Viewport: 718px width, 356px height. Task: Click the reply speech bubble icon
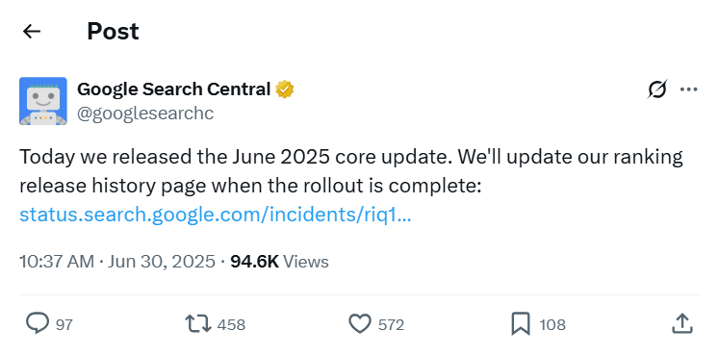38,324
